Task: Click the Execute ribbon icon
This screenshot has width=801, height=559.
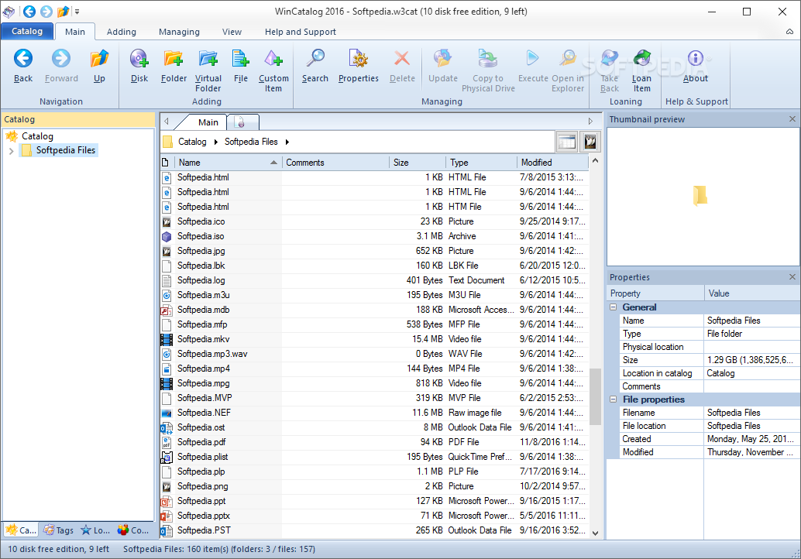Action: [533, 59]
